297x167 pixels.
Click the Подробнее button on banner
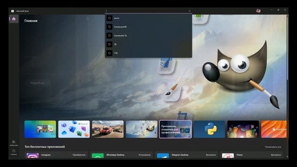coord(37,83)
